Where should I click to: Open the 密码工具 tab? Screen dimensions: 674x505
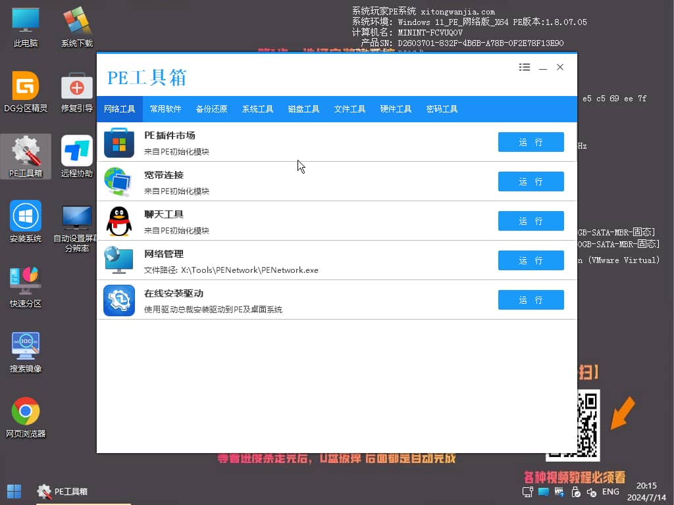coord(442,108)
